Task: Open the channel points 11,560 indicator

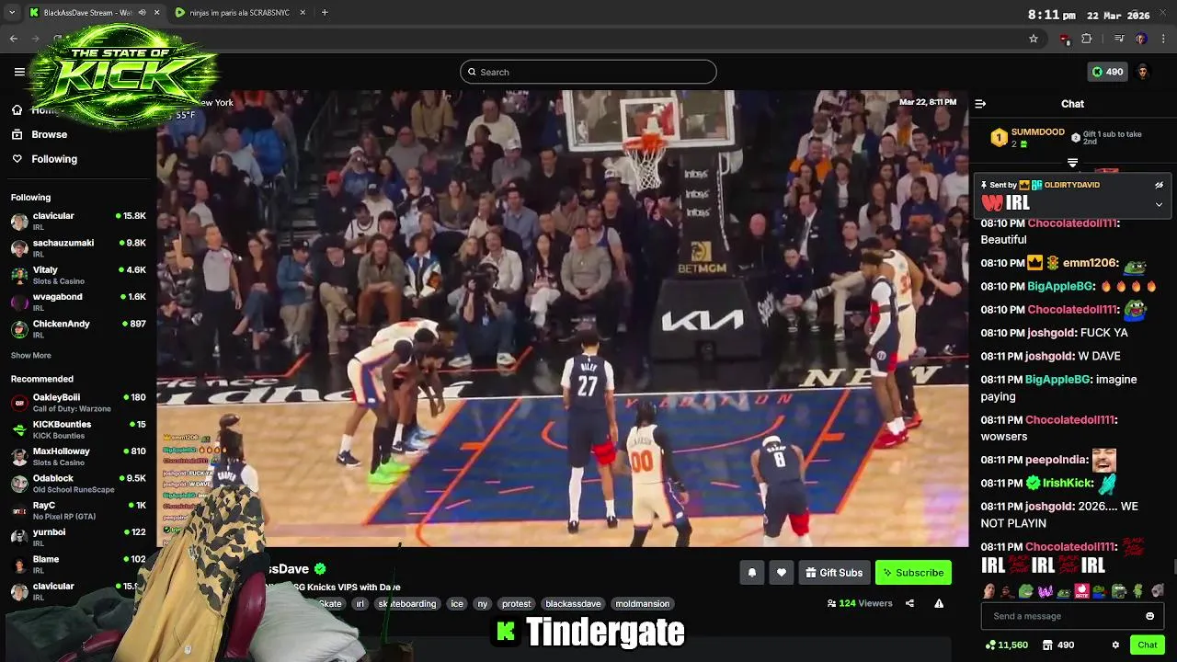Action: pos(1006,645)
